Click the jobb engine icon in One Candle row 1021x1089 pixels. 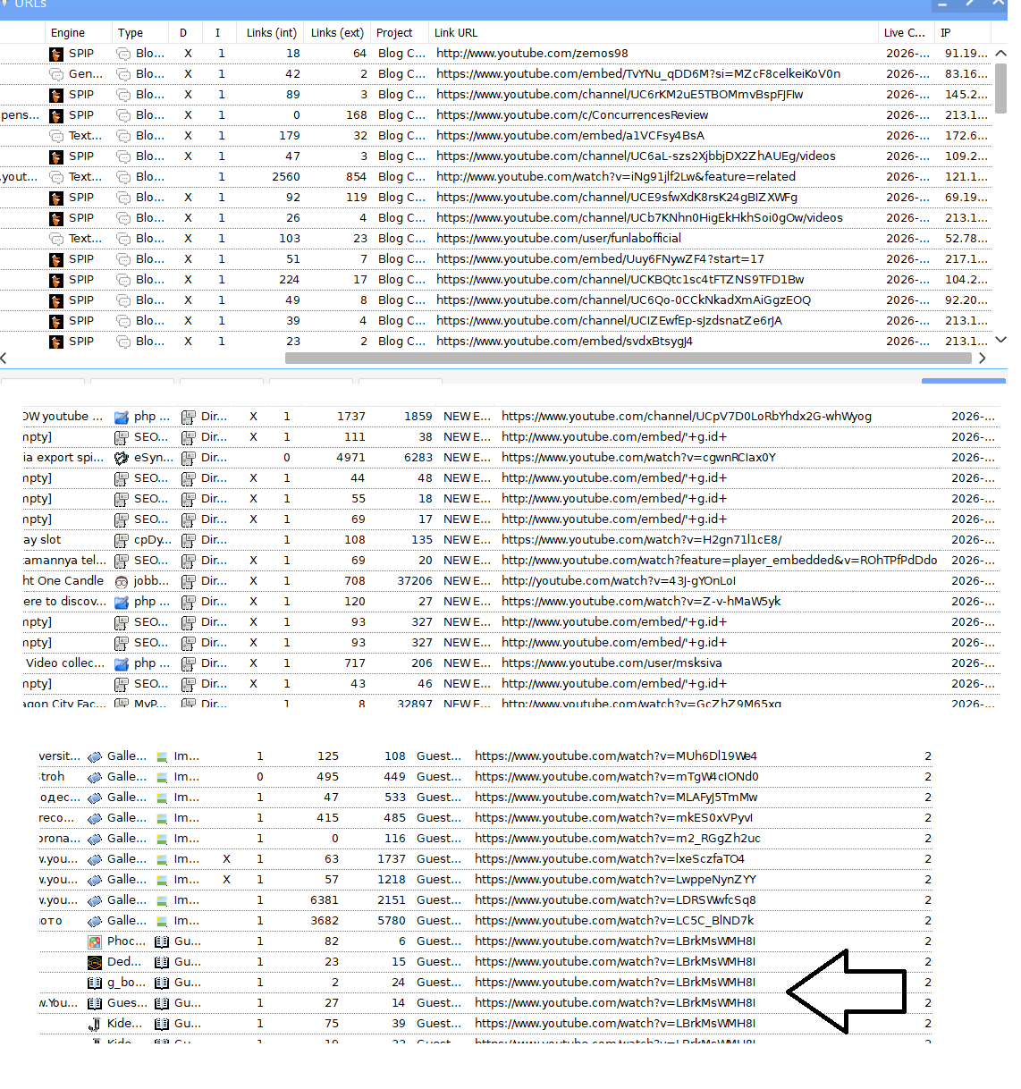pos(122,581)
